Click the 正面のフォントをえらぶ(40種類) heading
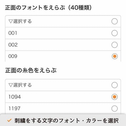 coord(49,8)
